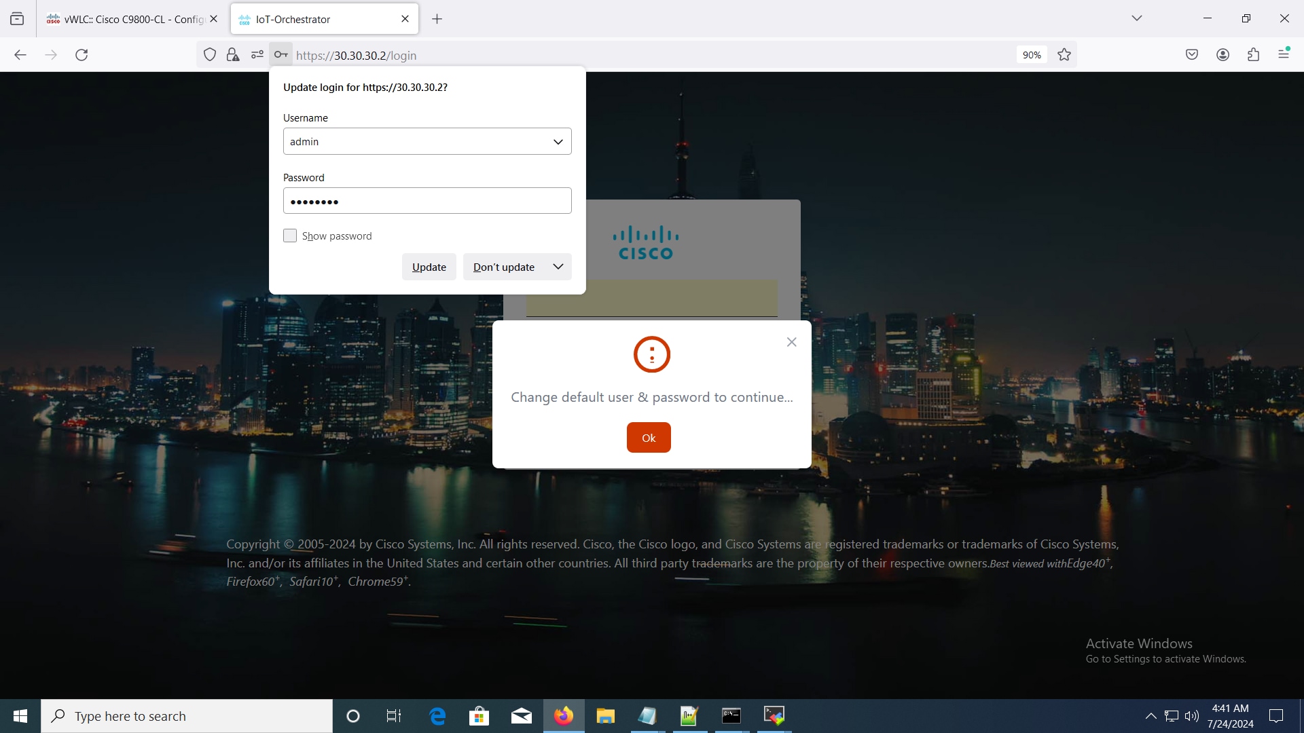Dismiss the change password dialog via X
Image resolution: width=1304 pixels, height=733 pixels.
click(x=791, y=342)
